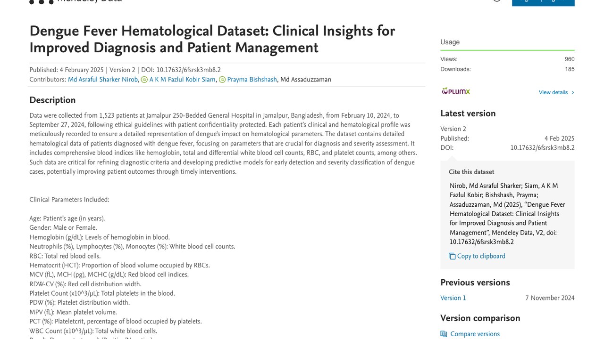
Task: Open previous Version 1 of the dataset
Action: tap(453, 298)
